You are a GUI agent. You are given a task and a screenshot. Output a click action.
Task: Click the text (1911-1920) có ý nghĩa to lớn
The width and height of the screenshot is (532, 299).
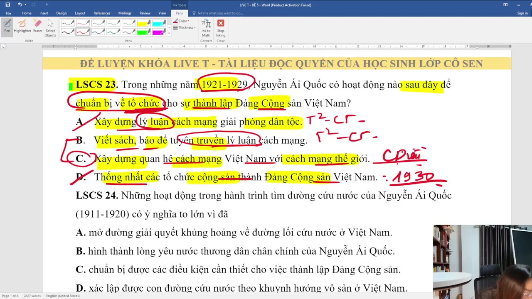pos(152,214)
